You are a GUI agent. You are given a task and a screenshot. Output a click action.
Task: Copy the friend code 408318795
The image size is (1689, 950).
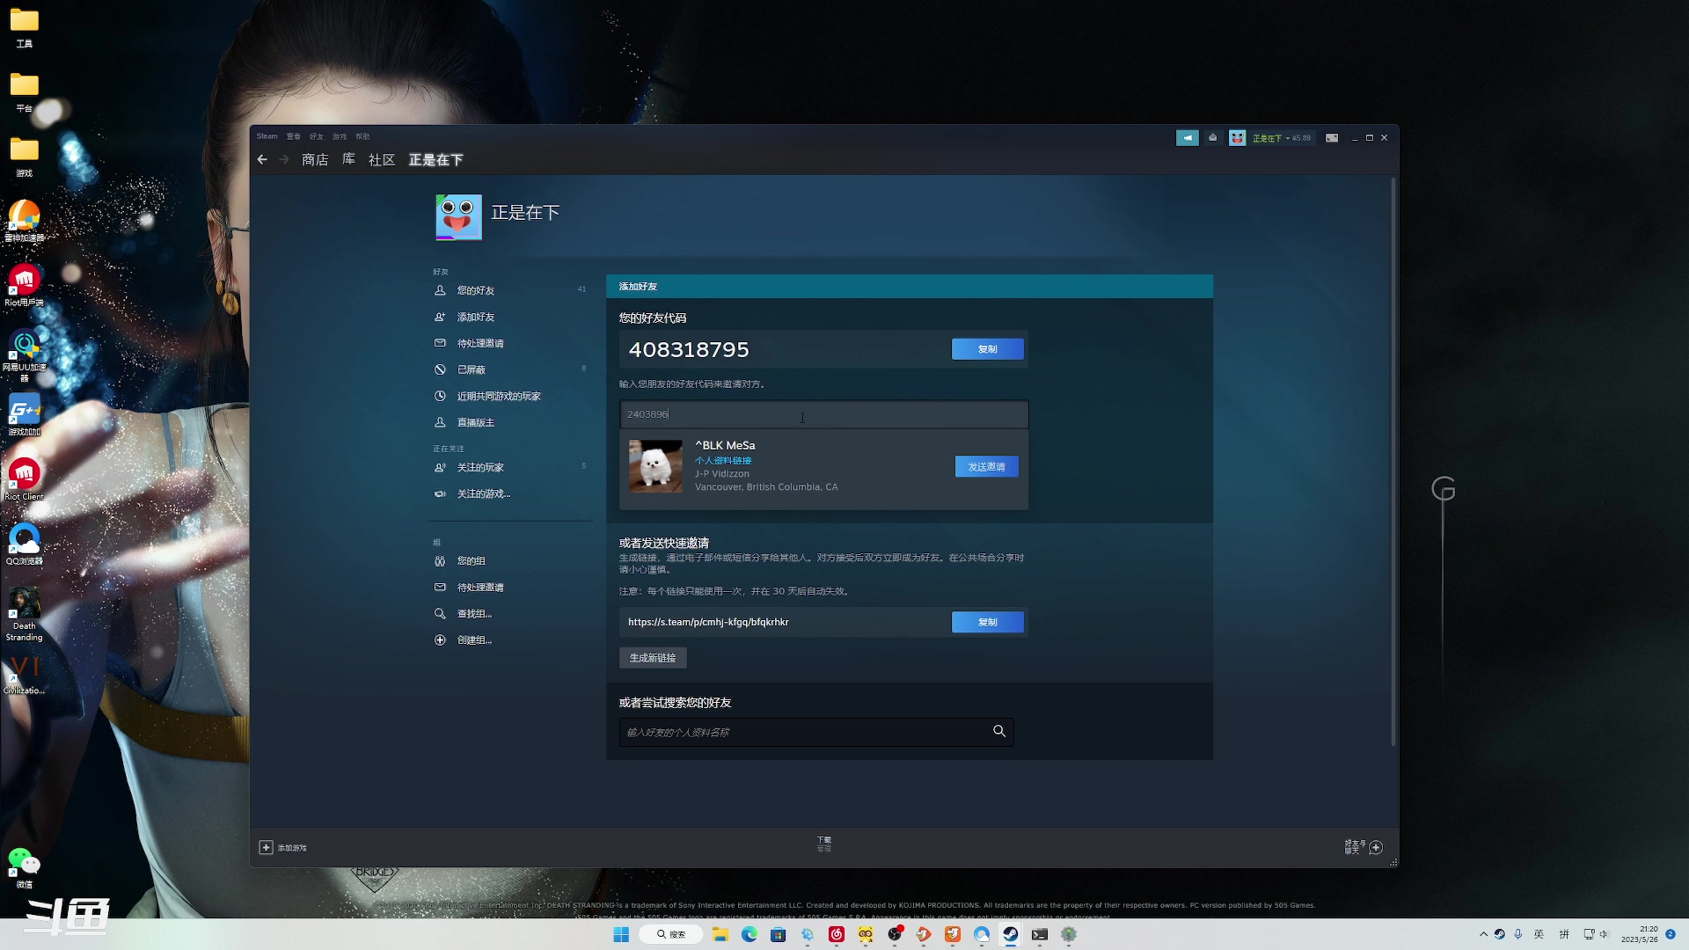click(x=987, y=348)
